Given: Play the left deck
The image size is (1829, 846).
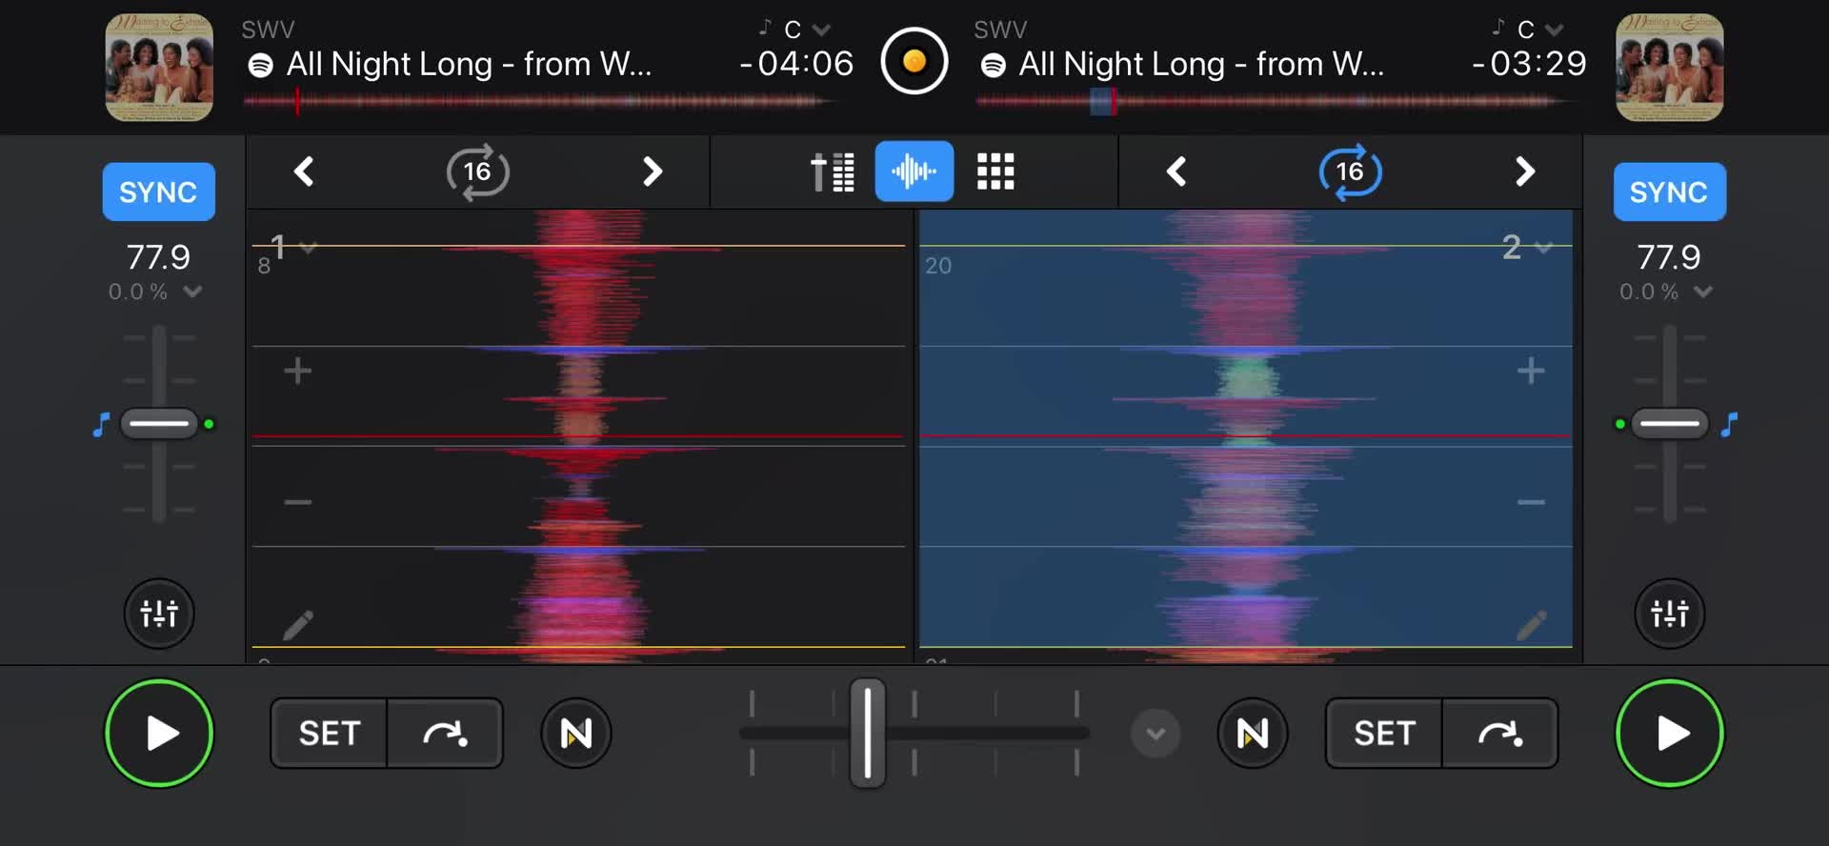Looking at the screenshot, I should tap(159, 734).
